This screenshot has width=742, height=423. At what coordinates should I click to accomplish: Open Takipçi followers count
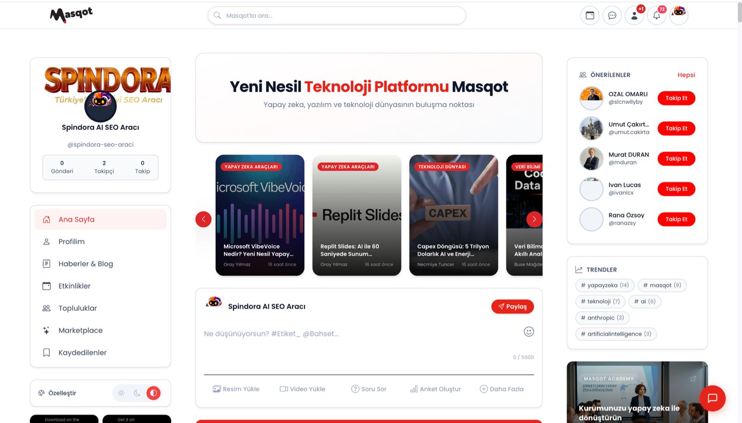[104, 167]
